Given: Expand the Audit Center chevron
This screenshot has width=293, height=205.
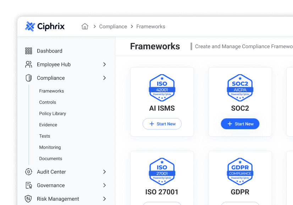Looking at the screenshot, I should pos(104,172).
